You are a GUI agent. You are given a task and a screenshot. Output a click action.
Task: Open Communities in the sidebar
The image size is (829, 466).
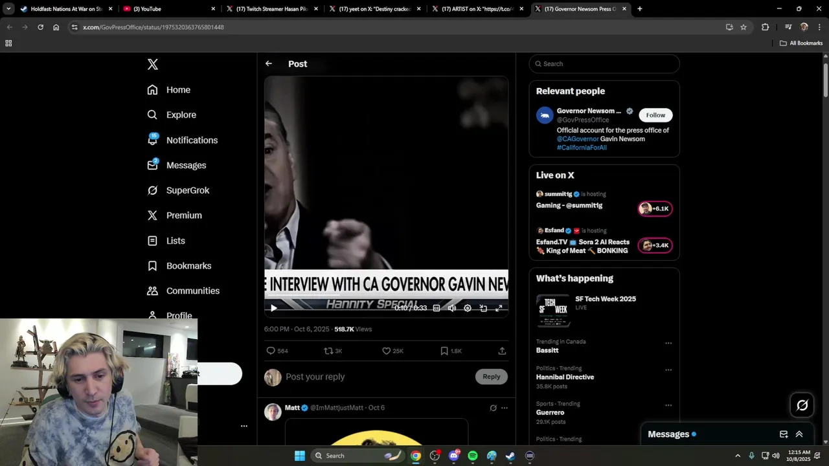tap(183, 291)
